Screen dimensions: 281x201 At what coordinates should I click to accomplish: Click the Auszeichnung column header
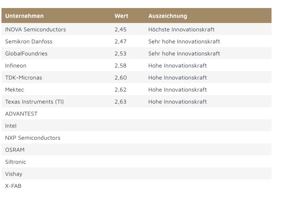tap(168, 16)
